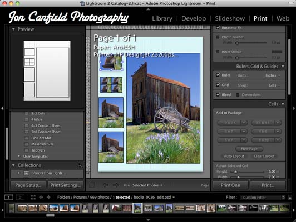This screenshot has height=222, width=296.
Task: Add a new collection with plus icon
Action: [80, 165]
